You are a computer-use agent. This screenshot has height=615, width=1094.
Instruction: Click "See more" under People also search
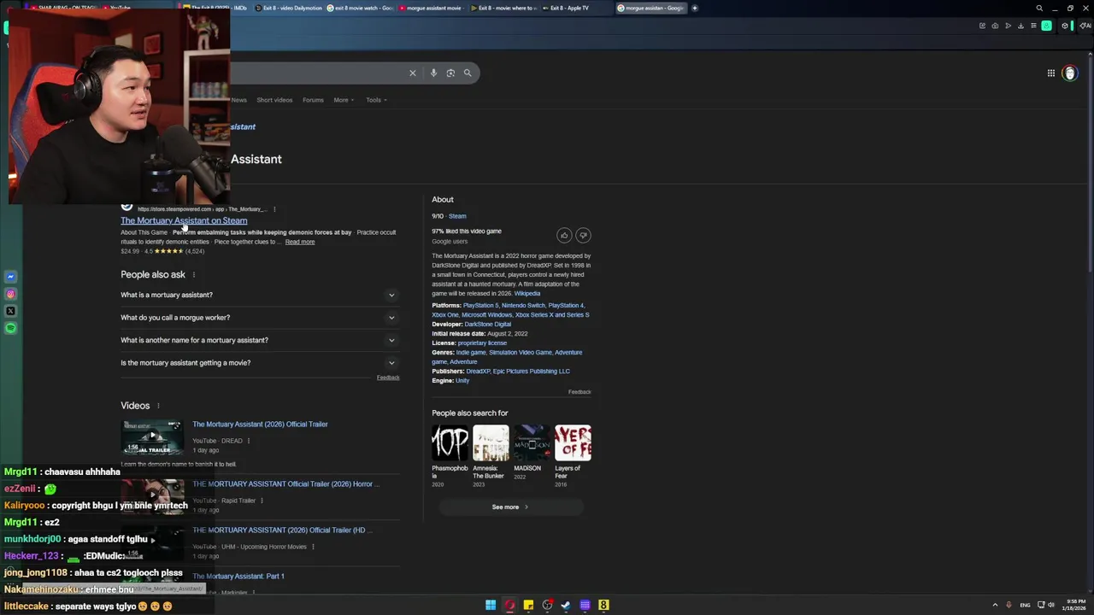coord(510,507)
